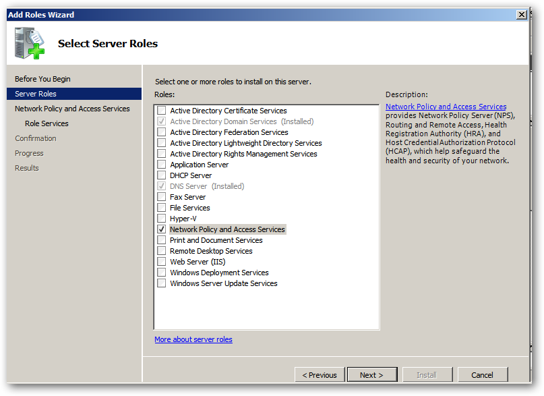Select the Print and Document Services label
544x396 pixels.
coord(216,240)
